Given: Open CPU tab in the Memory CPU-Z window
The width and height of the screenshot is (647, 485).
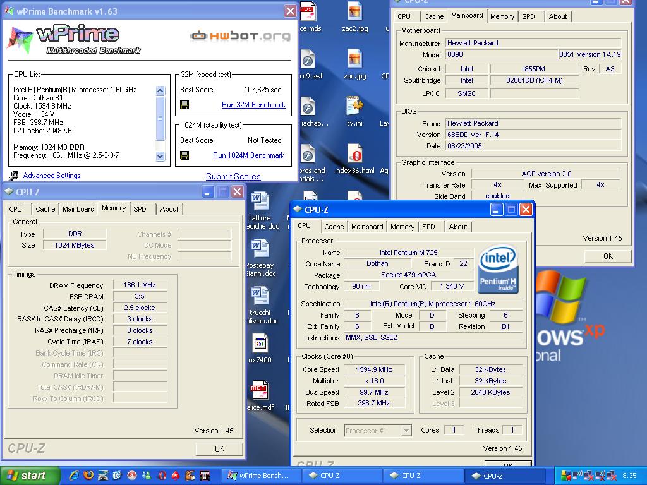Looking at the screenshot, I should click(16, 208).
